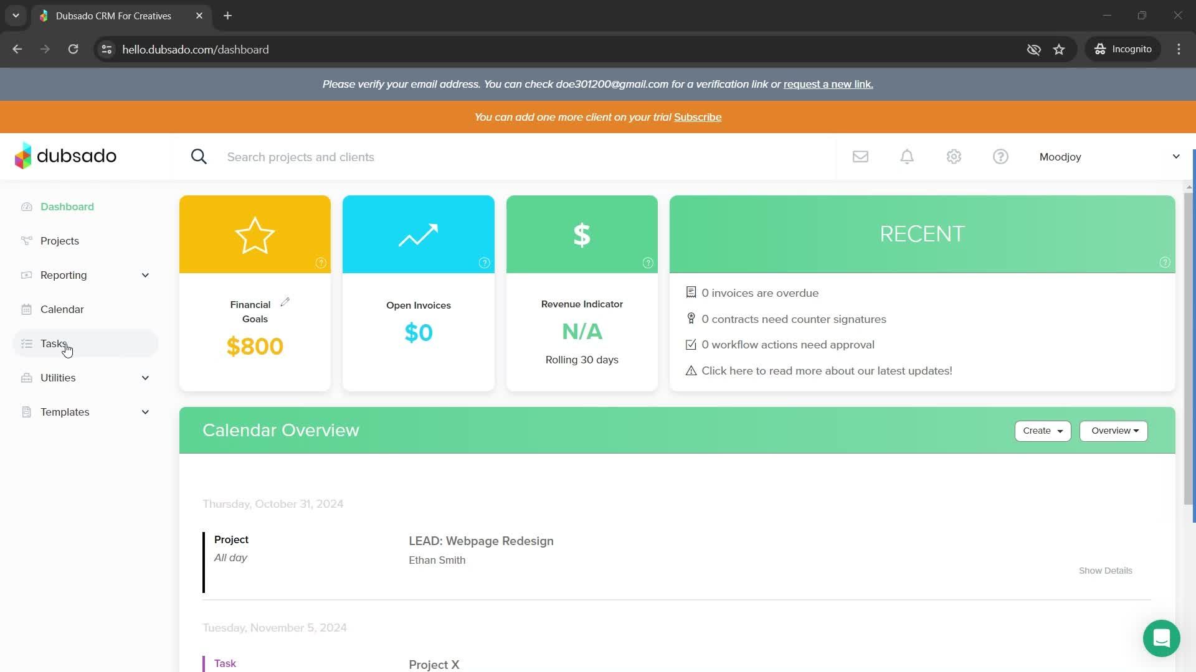Open LEAD: Webpage Redesign project
Viewport: 1196px width, 672px height.
(x=481, y=541)
